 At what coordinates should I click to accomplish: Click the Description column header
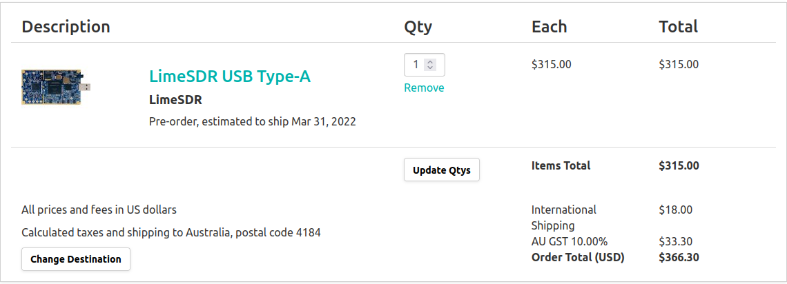click(x=66, y=27)
